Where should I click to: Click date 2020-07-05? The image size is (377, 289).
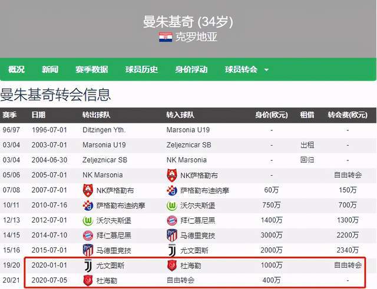49,280
